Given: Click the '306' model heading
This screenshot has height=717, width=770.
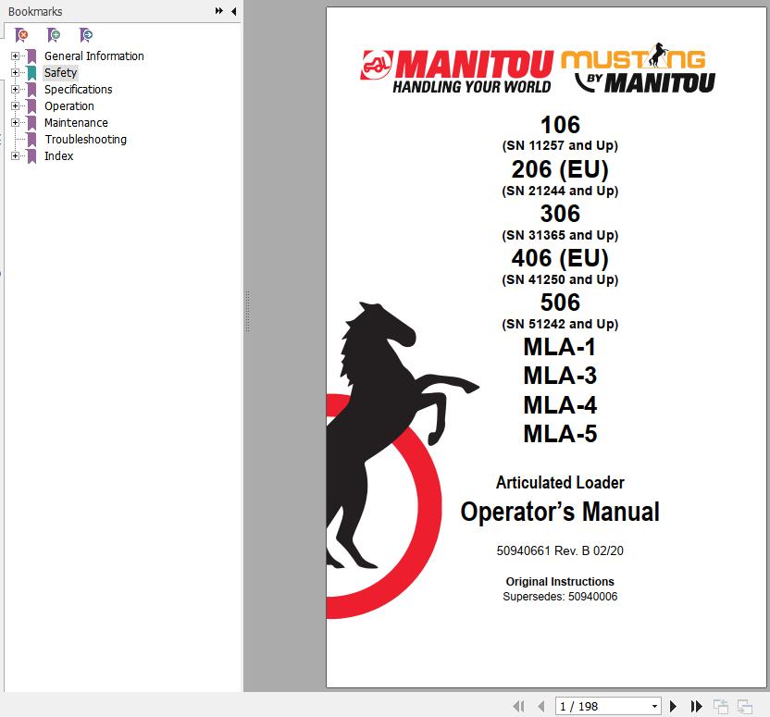Looking at the screenshot, I should tap(560, 214).
